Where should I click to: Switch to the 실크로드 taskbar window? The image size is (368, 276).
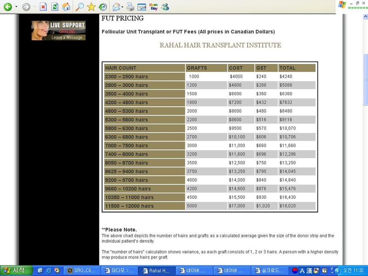point(269,270)
